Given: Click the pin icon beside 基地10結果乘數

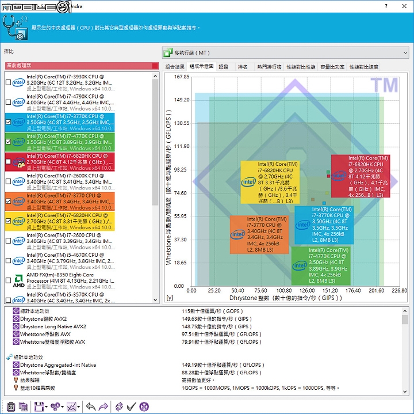Looking at the screenshot, I should [x=16, y=388].
